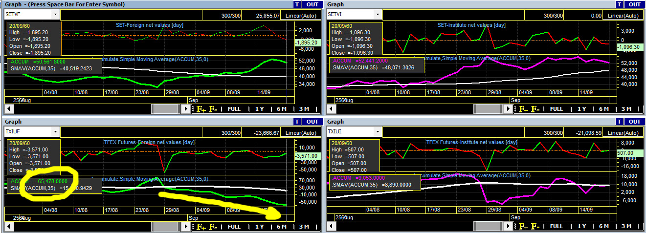The width and height of the screenshot is (646, 233).
Task: Click the F- icon in the SETVF graph
Action: coord(213,109)
